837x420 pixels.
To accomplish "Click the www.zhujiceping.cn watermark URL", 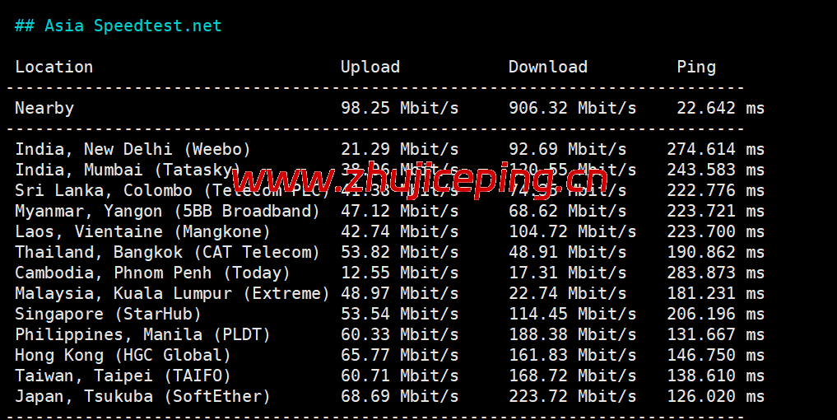I will point(421,178).
